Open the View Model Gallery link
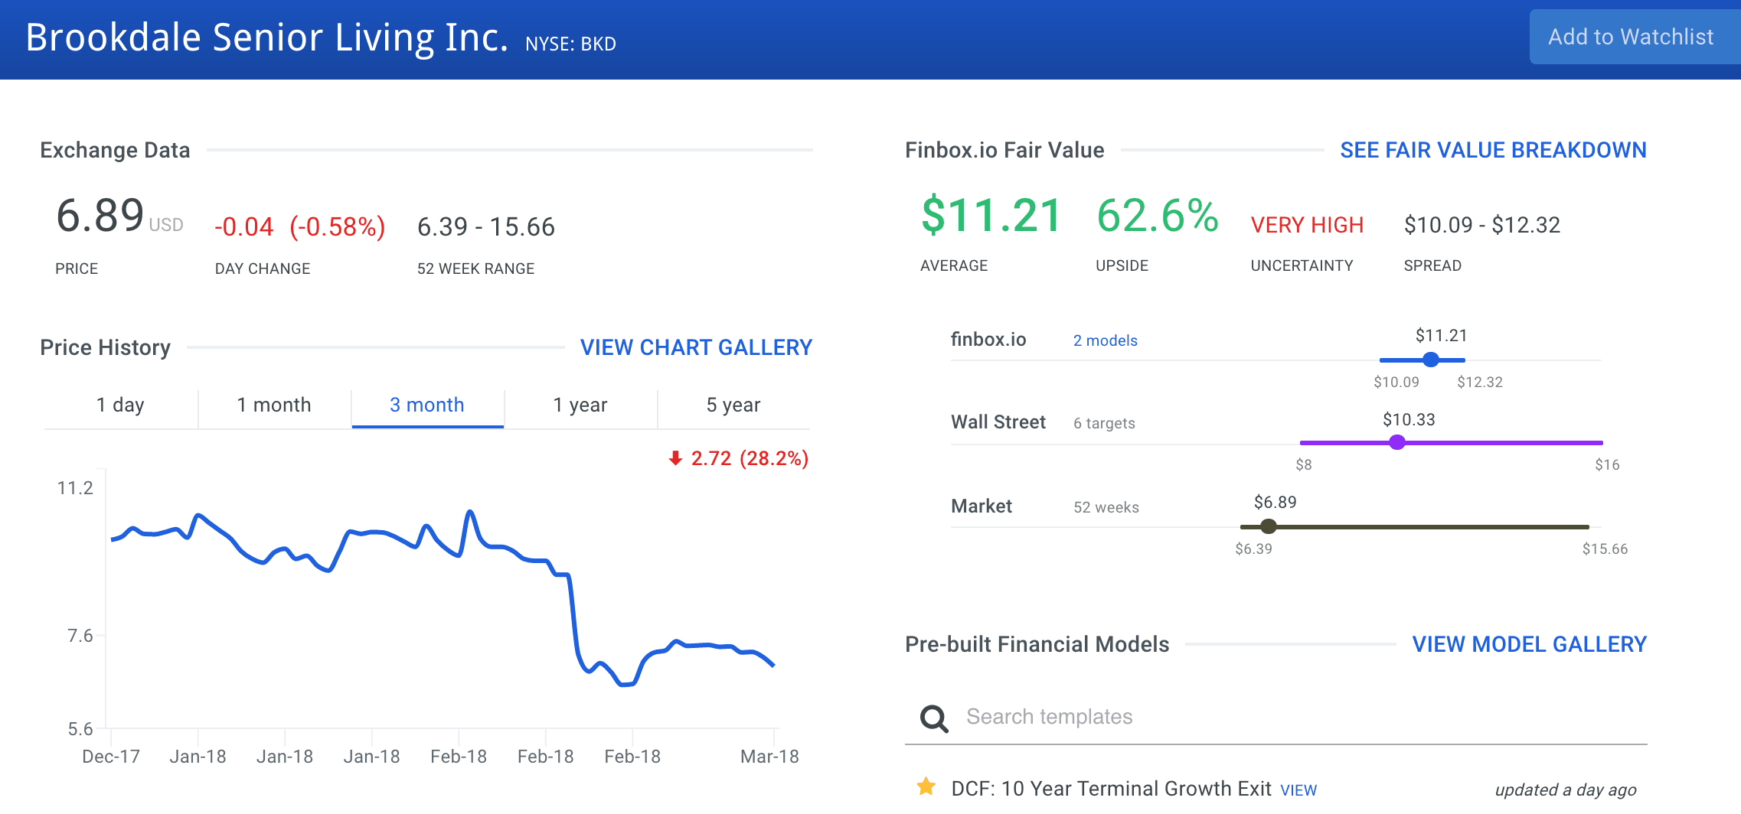Image resolution: width=1741 pixels, height=814 pixels. pyautogui.click(x=1529, y=644)
